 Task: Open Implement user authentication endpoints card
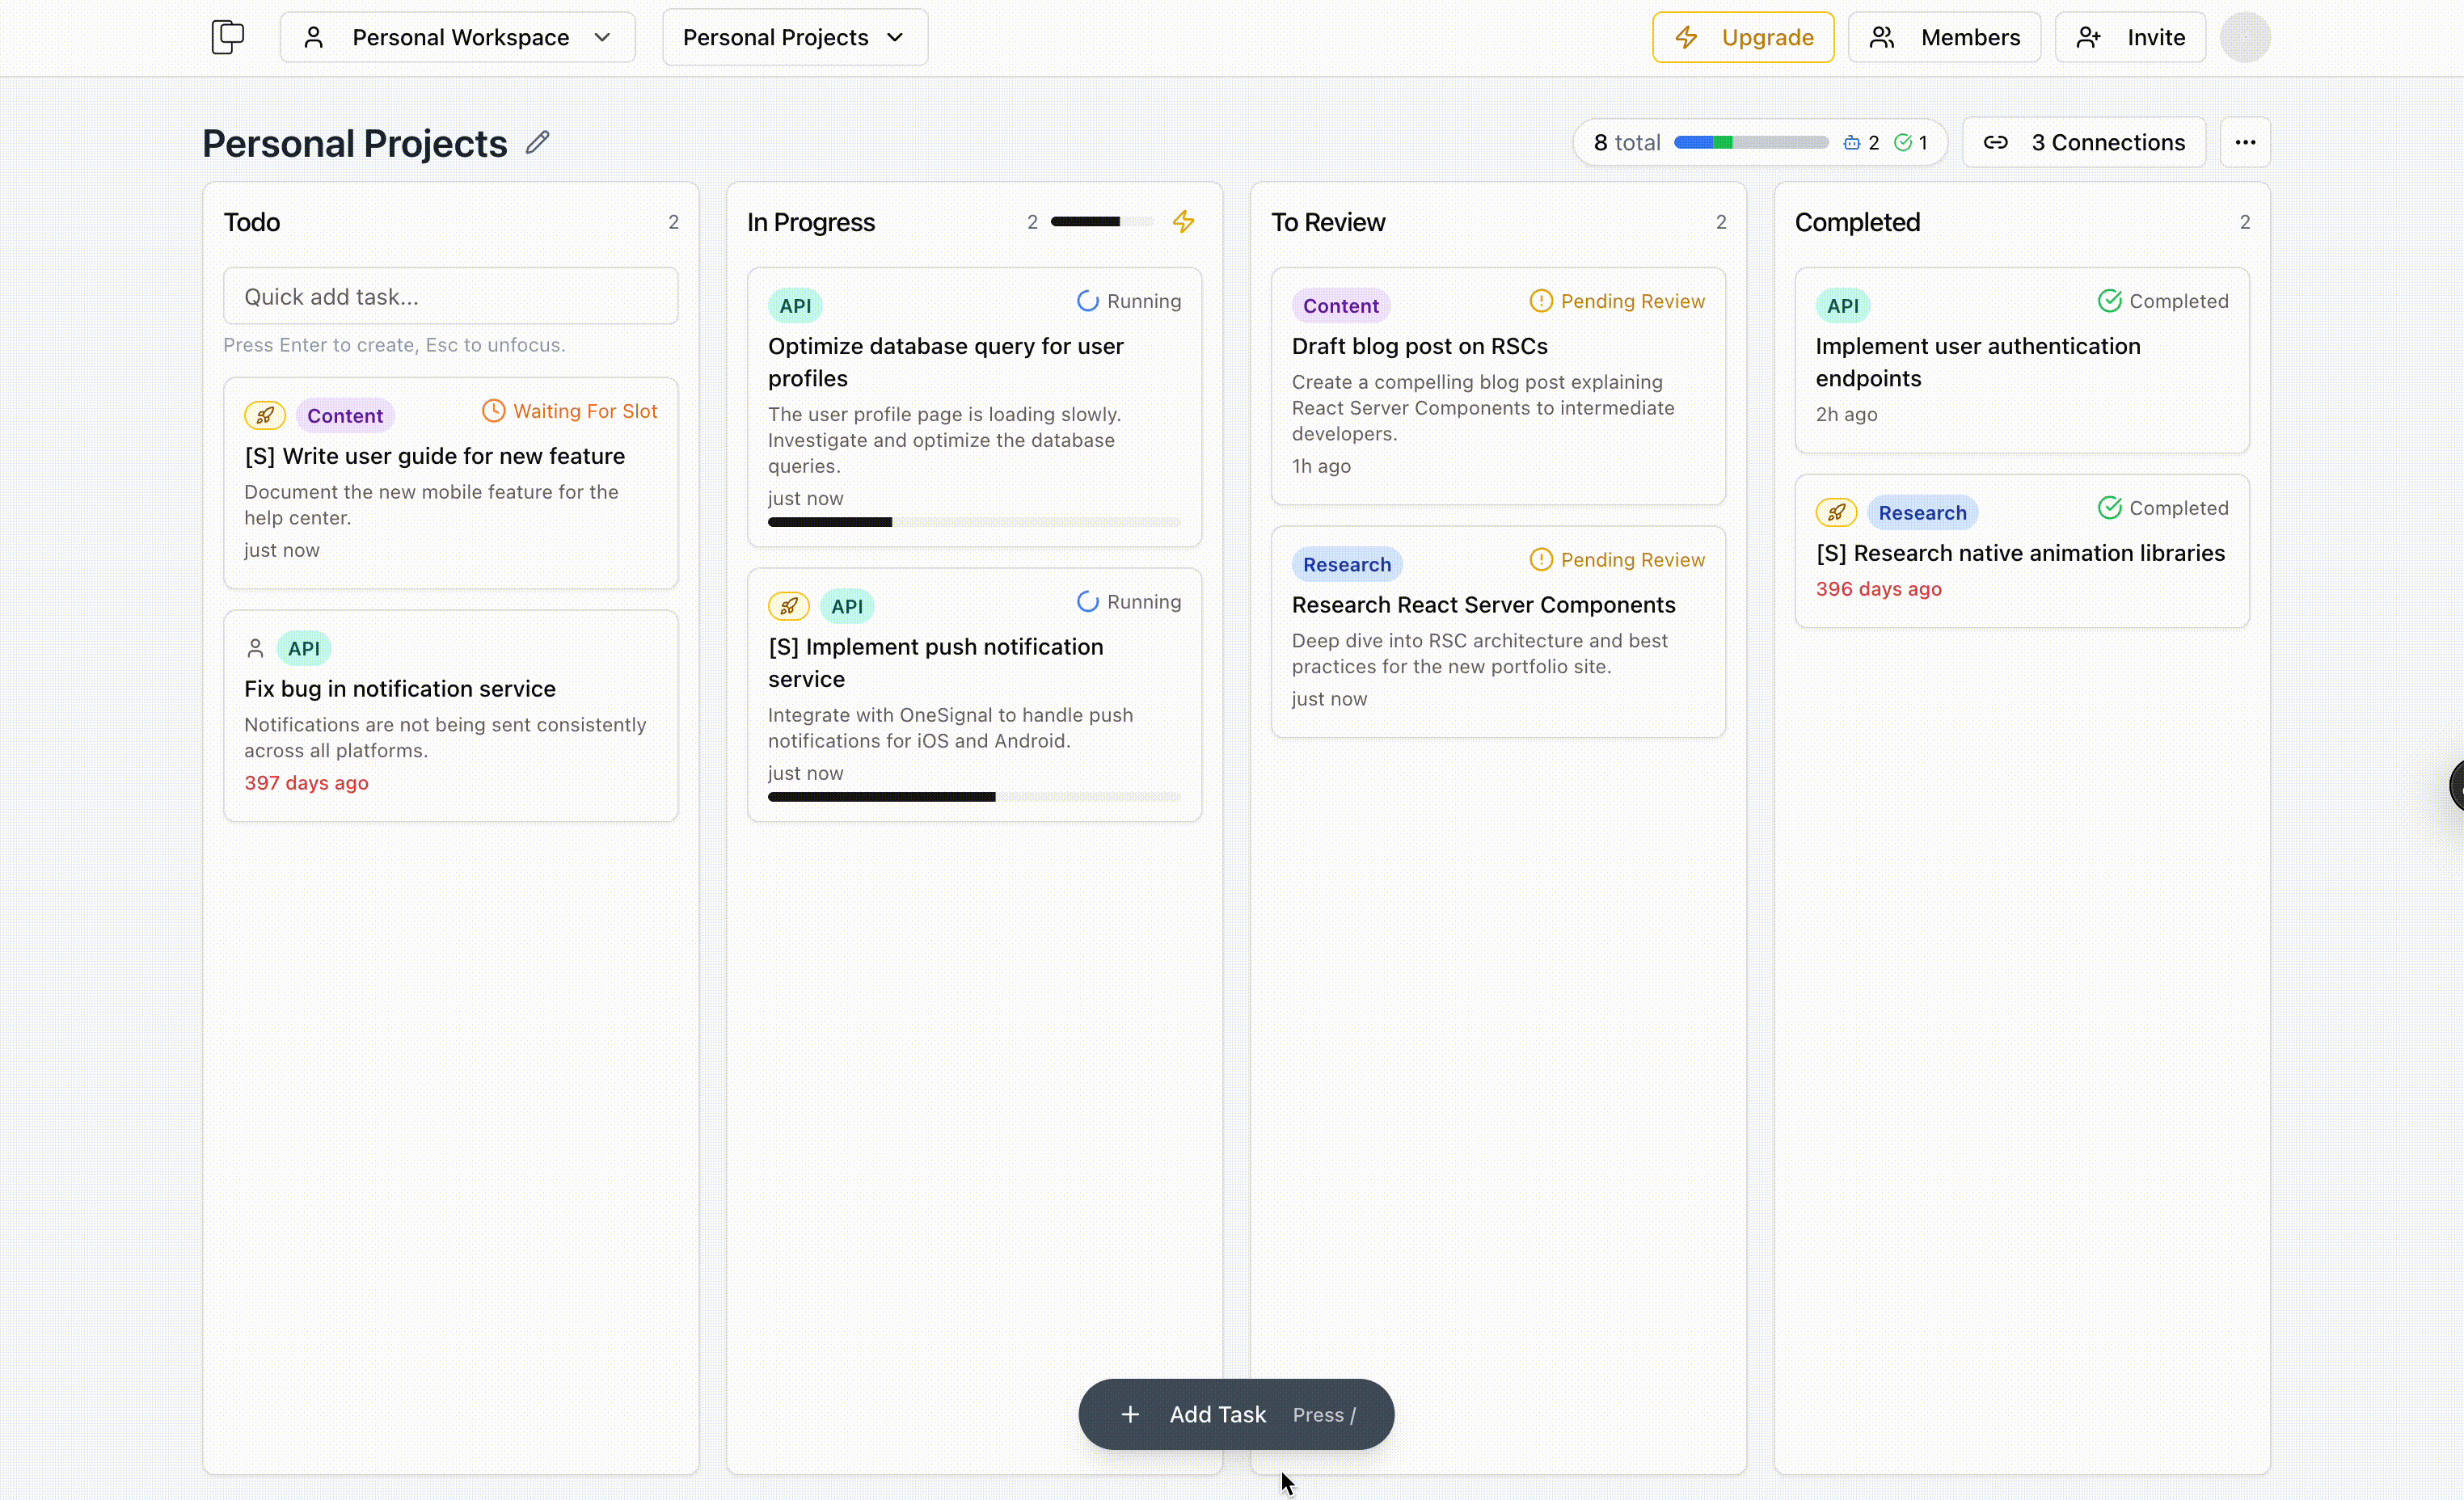coord(2022,360)
